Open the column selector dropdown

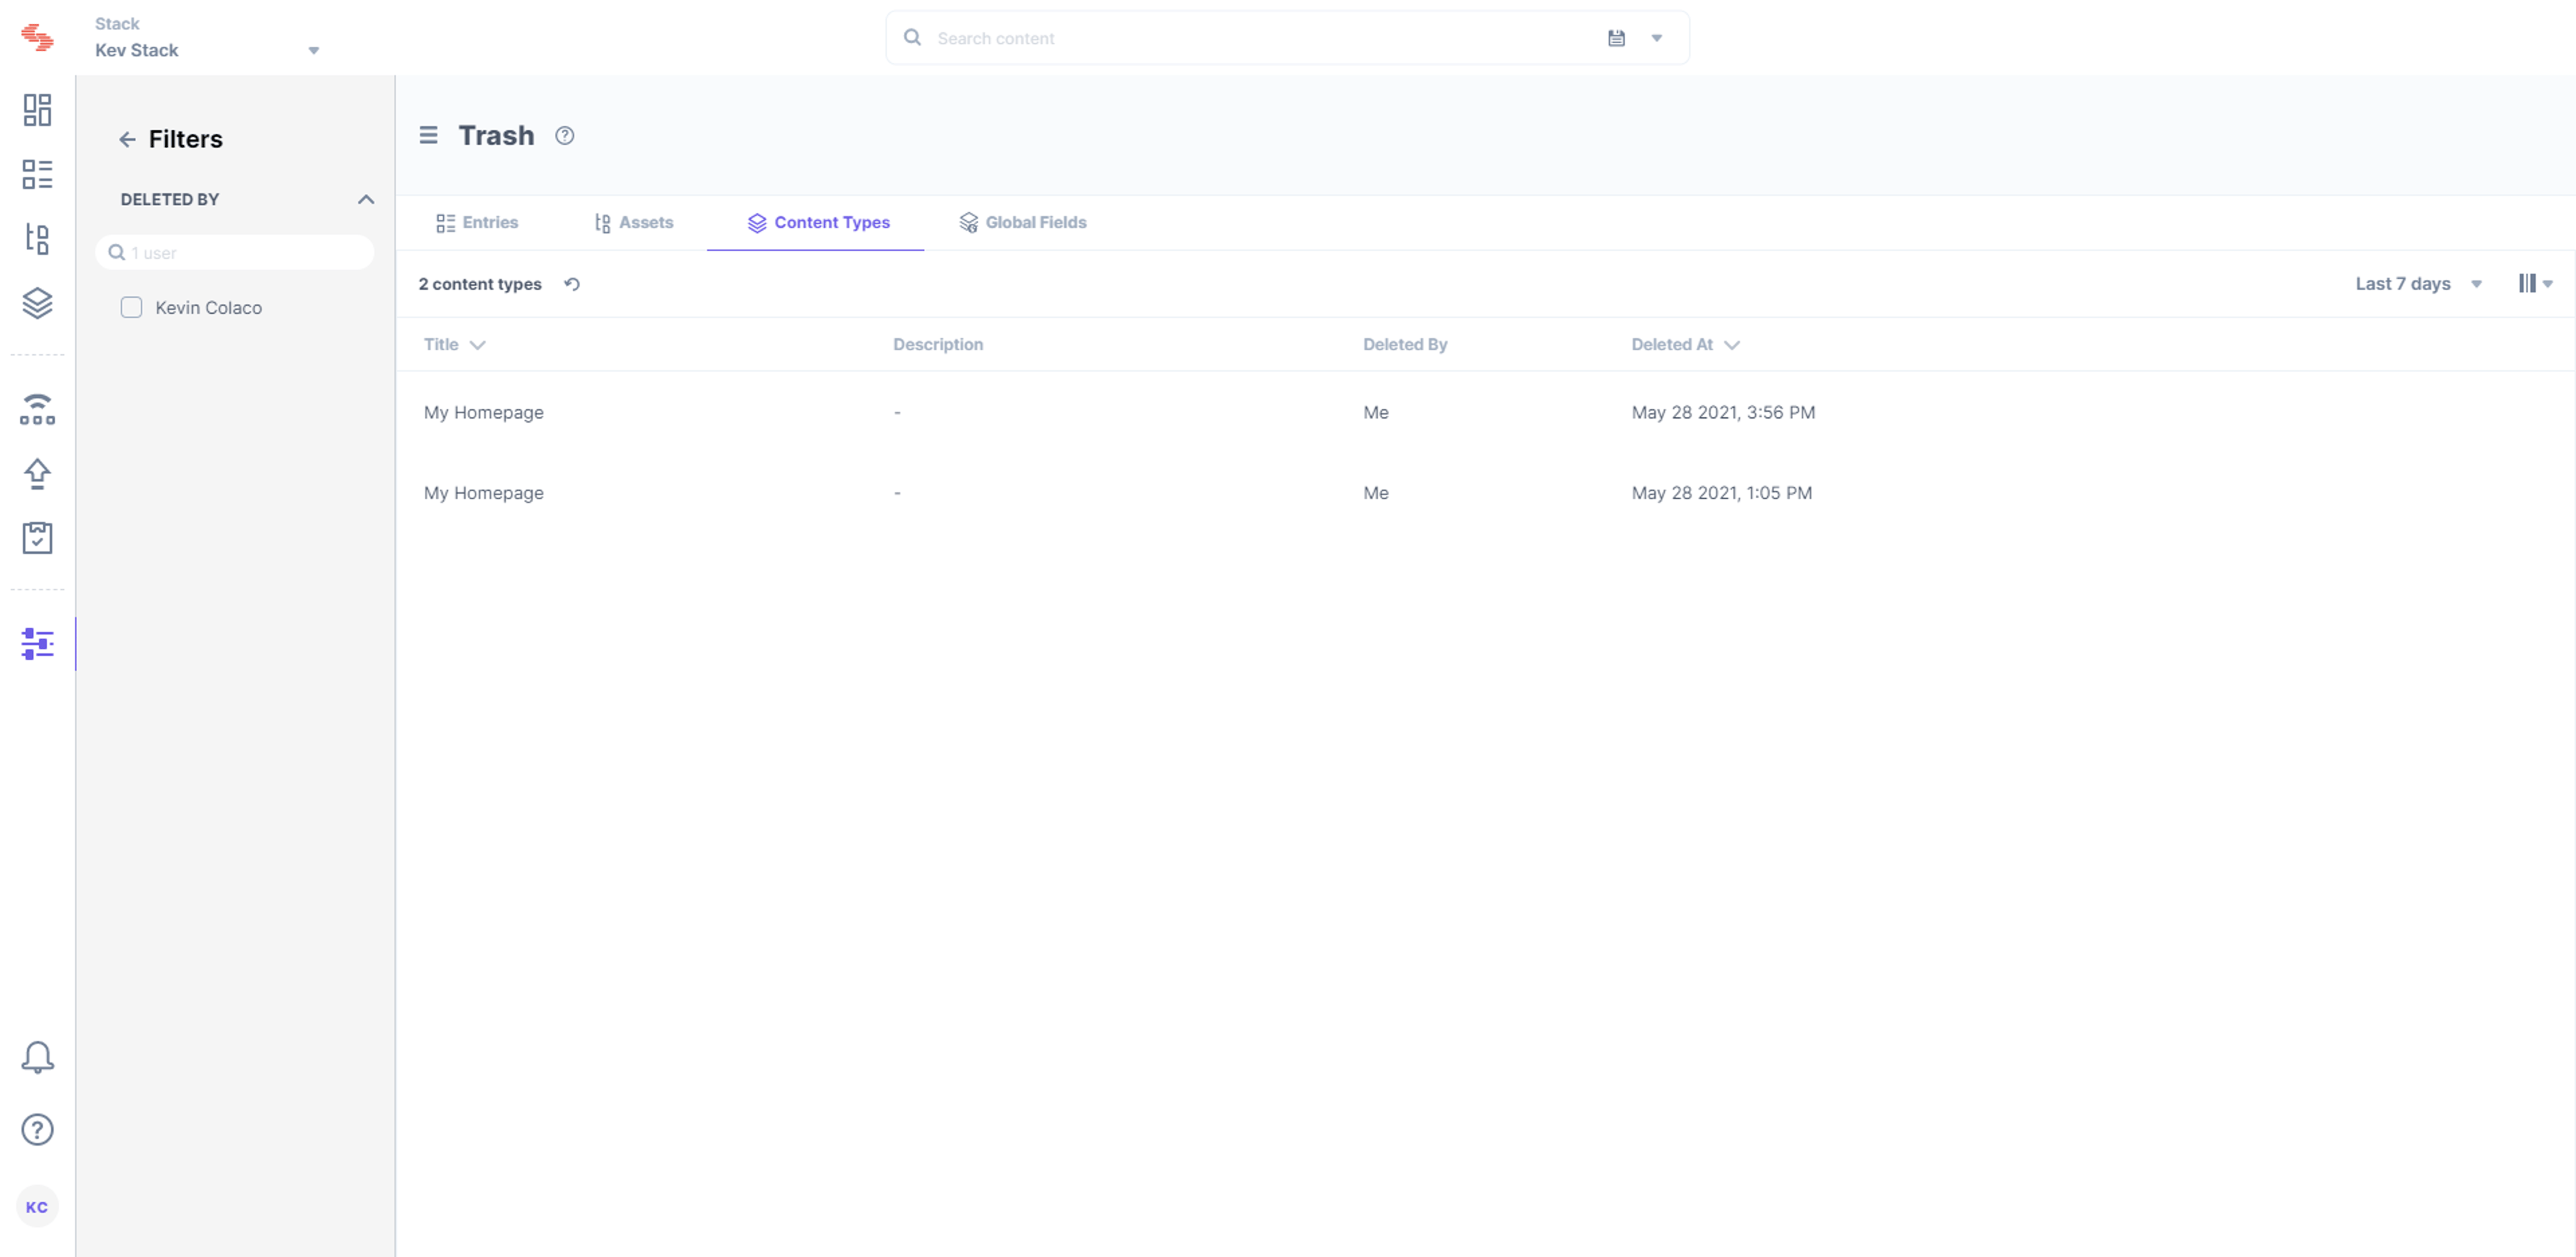click(2535, 283)
